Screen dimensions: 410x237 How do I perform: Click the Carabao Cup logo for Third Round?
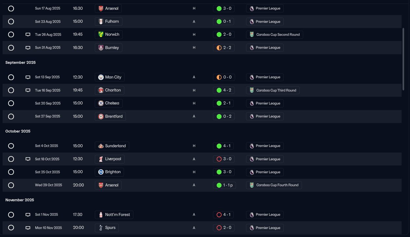tap(252, 90)
